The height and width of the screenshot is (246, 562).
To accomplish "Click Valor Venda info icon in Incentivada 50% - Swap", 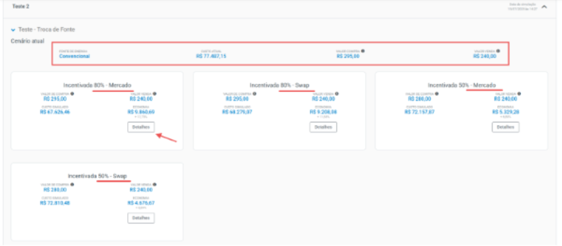I will 155,184.
